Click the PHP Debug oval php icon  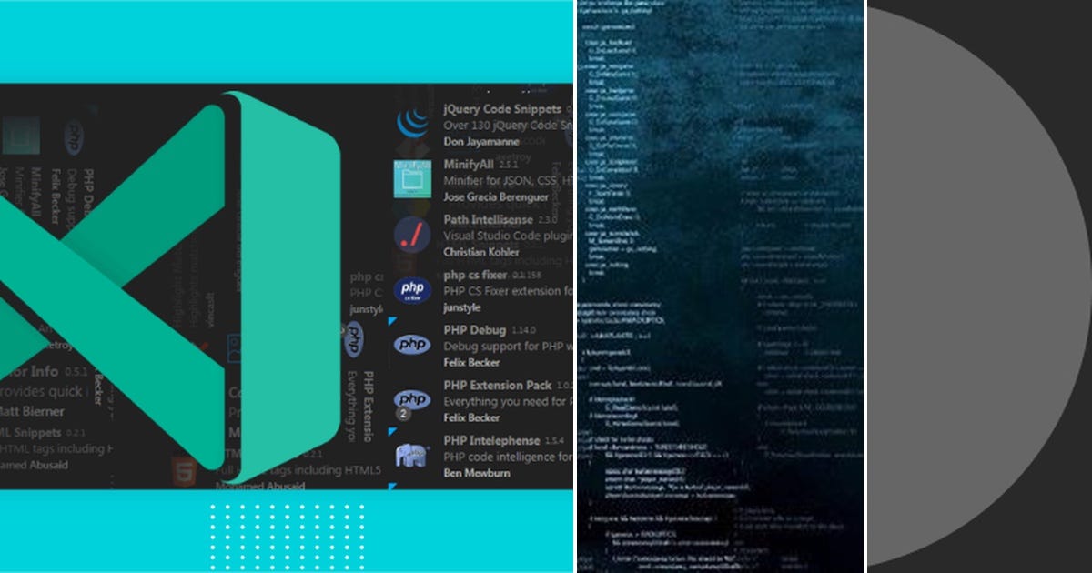[410, 345]
